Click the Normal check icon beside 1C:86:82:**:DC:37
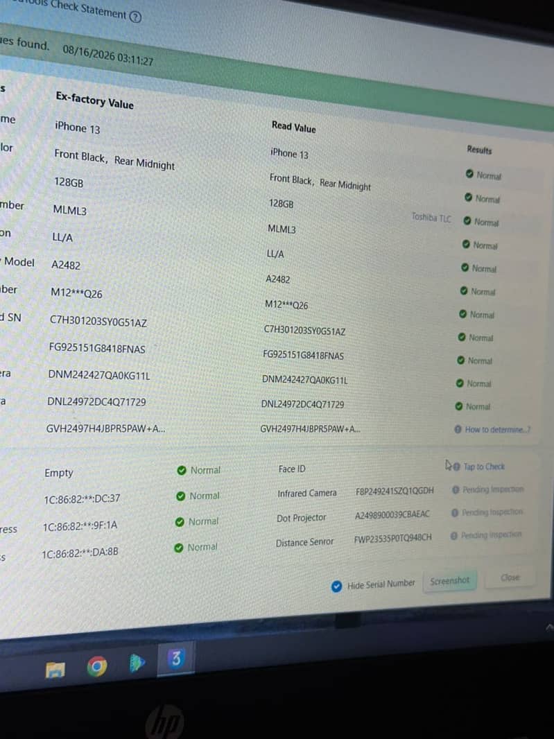Image resolution: width=554 pixels, height=739 pixels. (x=180, y=496)
